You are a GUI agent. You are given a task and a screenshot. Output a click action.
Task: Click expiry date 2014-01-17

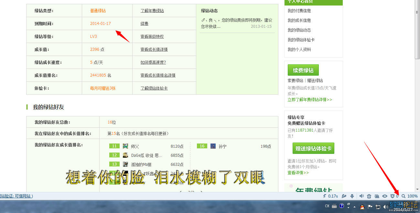click(101, 24)
